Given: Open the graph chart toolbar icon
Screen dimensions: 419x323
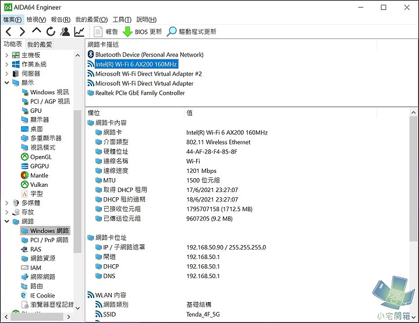Looking at the screenshot, I should pos(79,32).
